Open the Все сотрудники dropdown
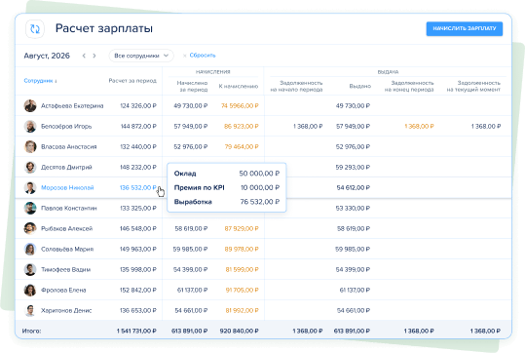 (141, 56)
